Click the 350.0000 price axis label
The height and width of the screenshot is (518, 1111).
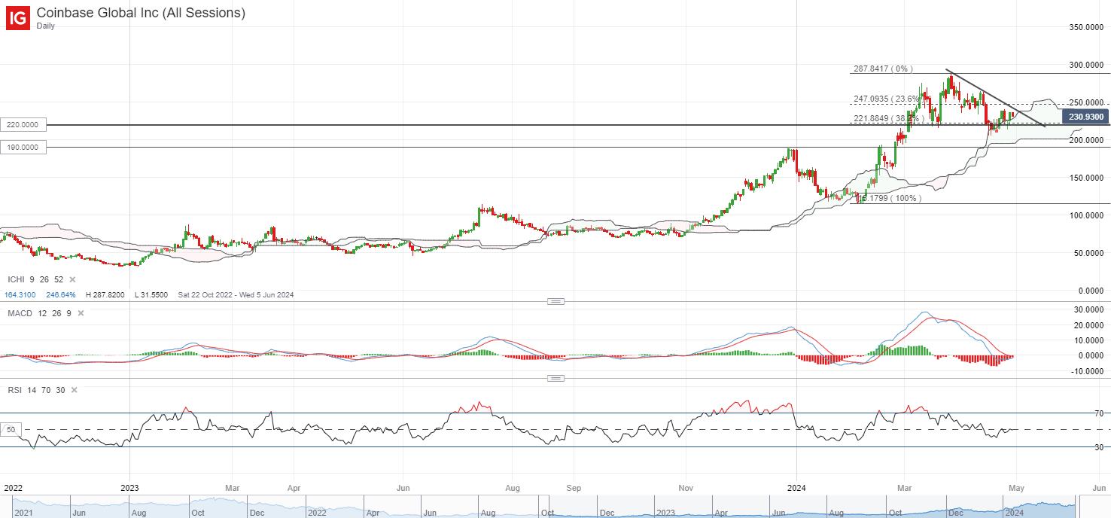tap(1086, 27)
